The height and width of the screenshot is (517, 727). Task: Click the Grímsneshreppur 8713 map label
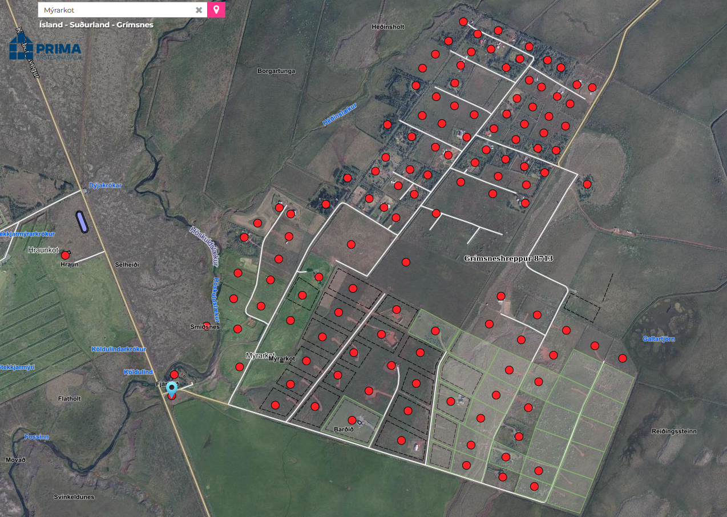coord(508,258)
